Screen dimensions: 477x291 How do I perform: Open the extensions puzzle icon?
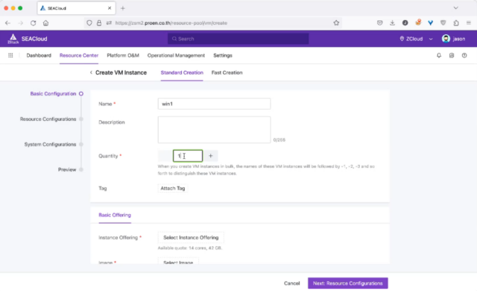point(456,23)
